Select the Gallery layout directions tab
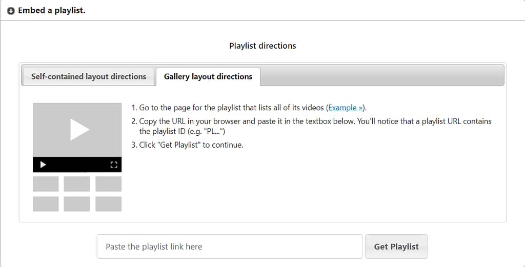 [x=208, y=76]
